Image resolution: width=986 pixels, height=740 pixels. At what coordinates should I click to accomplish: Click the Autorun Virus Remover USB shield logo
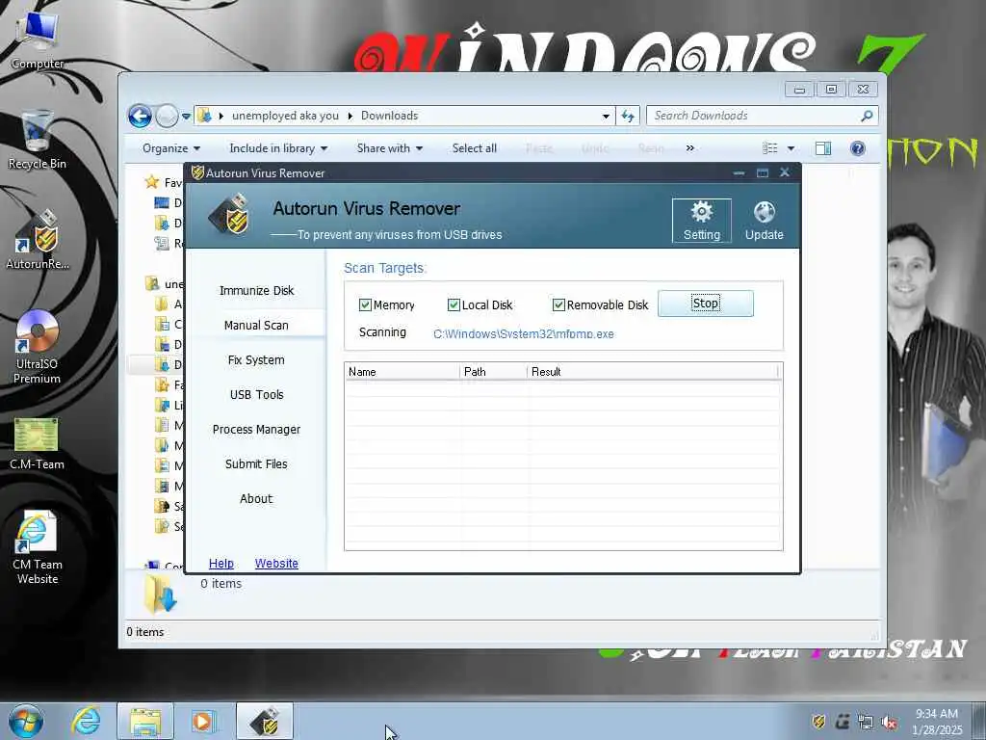[229, 214]
